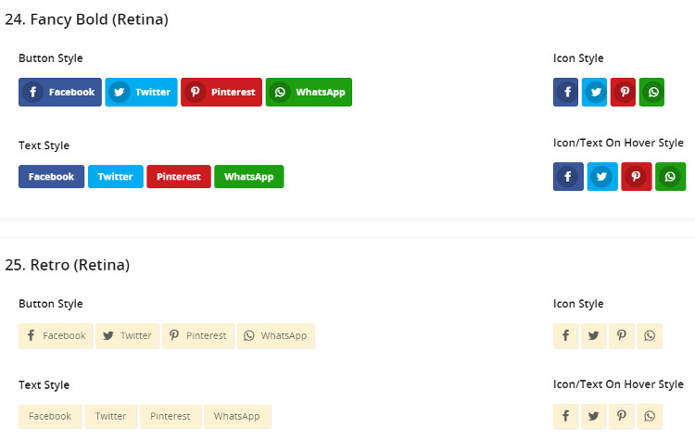The height and width of the screenshot is (440, 695).
Task: Click the beige Twitter icon under Retro Icon Style
Action: click(593, 336)
